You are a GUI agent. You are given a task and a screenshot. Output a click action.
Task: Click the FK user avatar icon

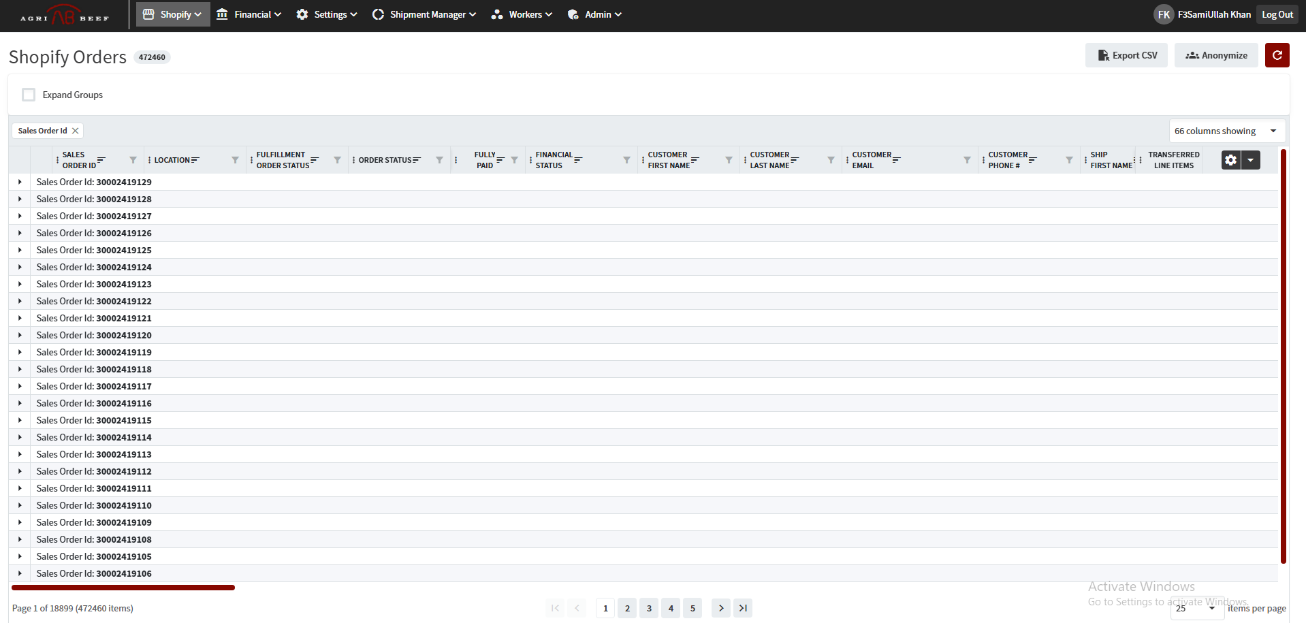(1164, 14)
